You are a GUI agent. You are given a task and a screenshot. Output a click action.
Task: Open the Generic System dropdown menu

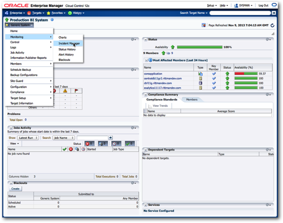pos(19,25)
